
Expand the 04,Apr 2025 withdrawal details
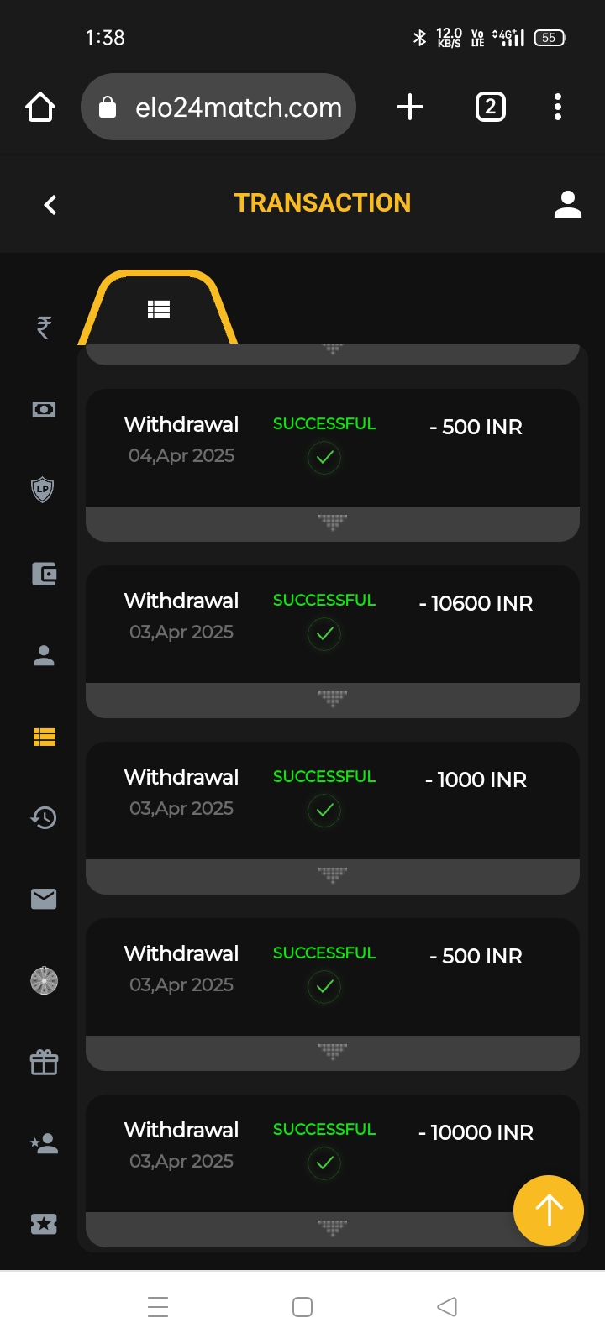tap(333, 523)
